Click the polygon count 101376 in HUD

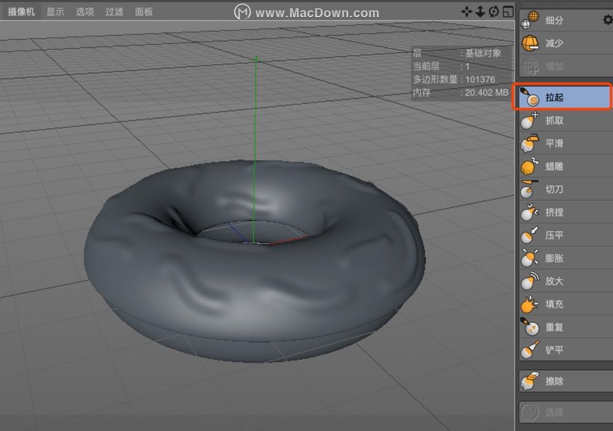(x=480, y=79)
